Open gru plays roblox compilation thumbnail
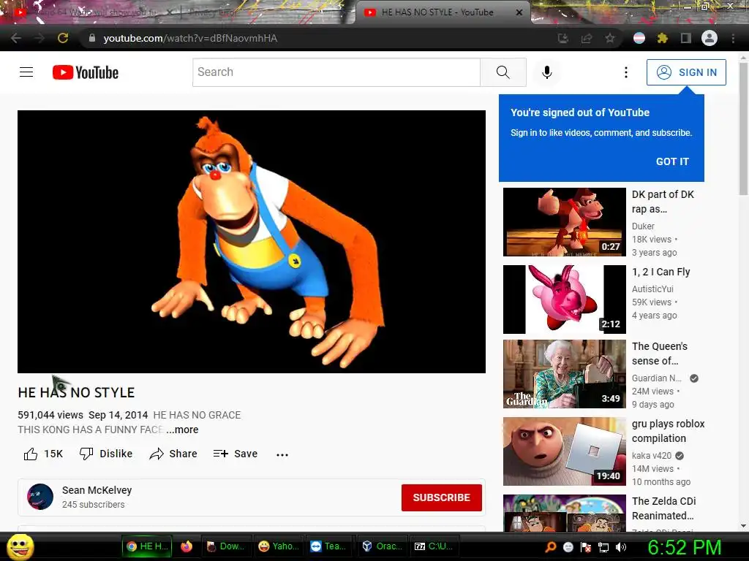The height and width of the screenshot is (561, 749). tap(564, 451)
